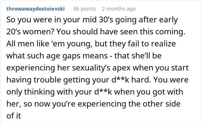Click the words 'age gaps means'
Image resolution: width=201 pixels, height=124 pixels.
coord(83,56)
